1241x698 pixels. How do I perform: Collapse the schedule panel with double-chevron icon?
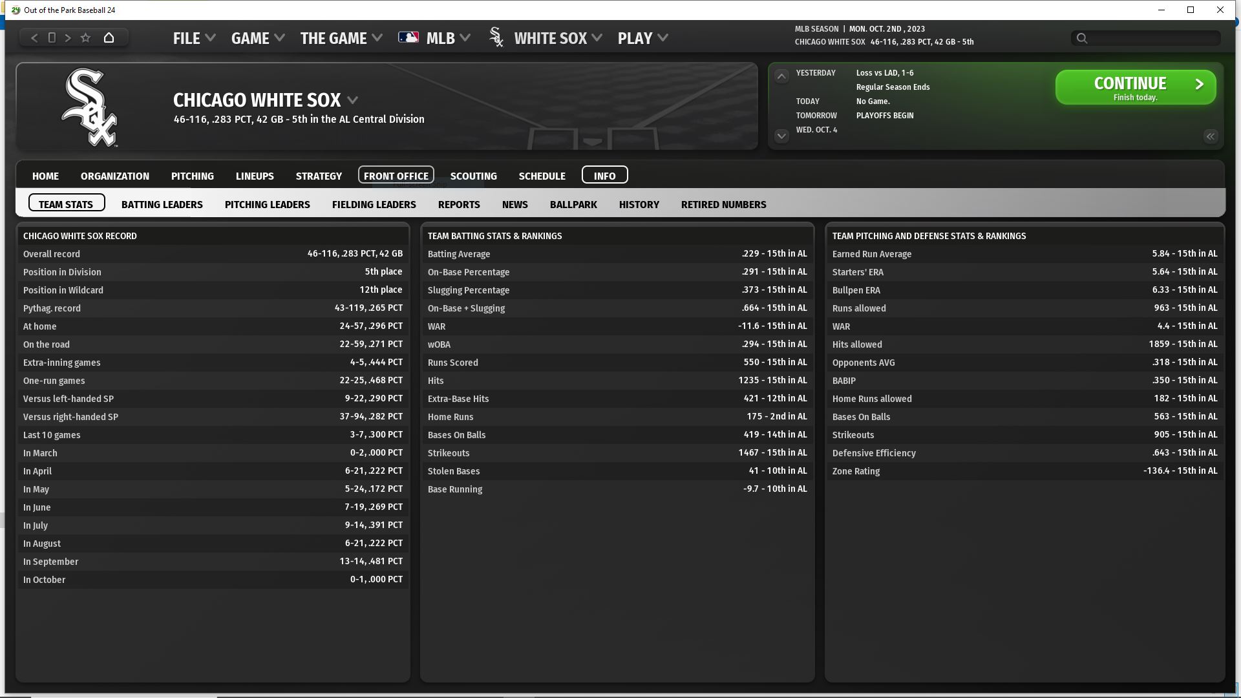1210,136
